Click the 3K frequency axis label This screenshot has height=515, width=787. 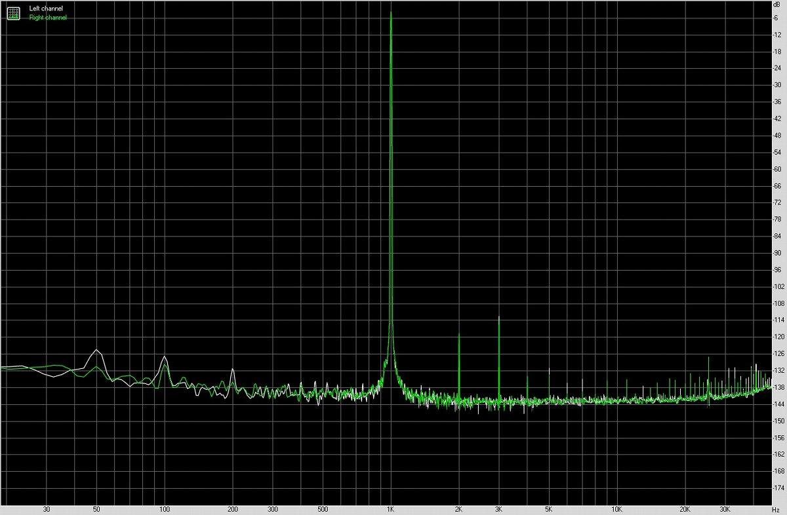[x=499, y=509]
